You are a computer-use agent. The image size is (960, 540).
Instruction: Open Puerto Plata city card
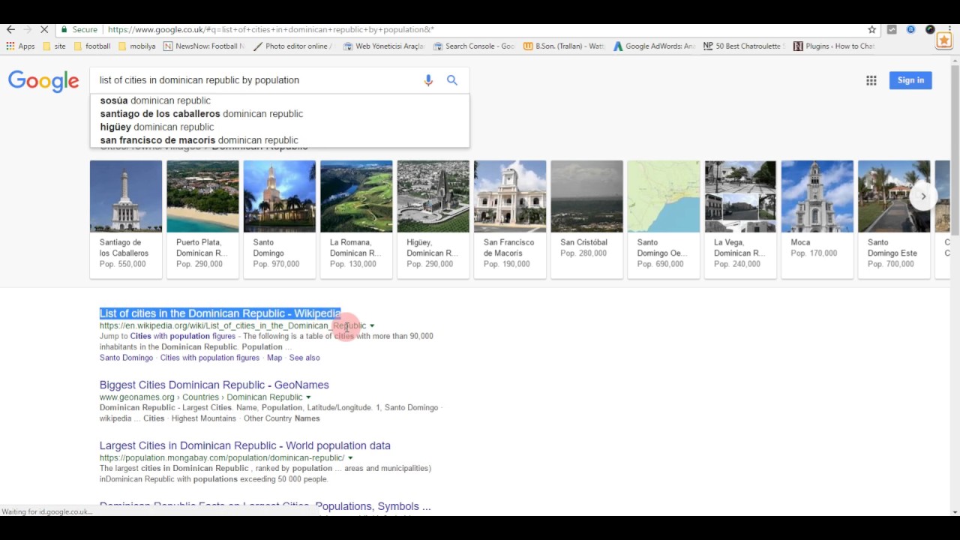coord(202,219)
